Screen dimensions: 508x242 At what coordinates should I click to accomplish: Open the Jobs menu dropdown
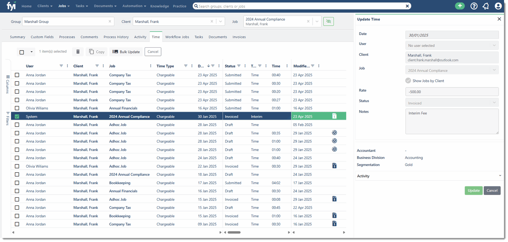click(x=64, y=6)
